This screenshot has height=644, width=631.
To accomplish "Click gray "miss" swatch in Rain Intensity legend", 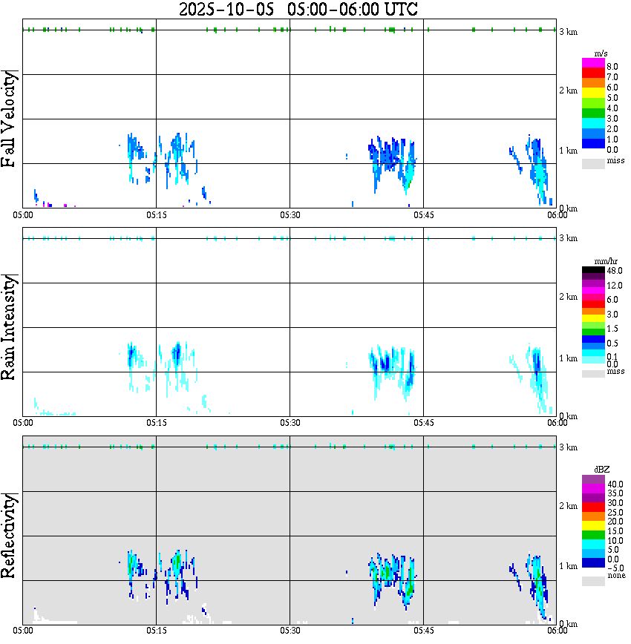I will pos(593,374).
